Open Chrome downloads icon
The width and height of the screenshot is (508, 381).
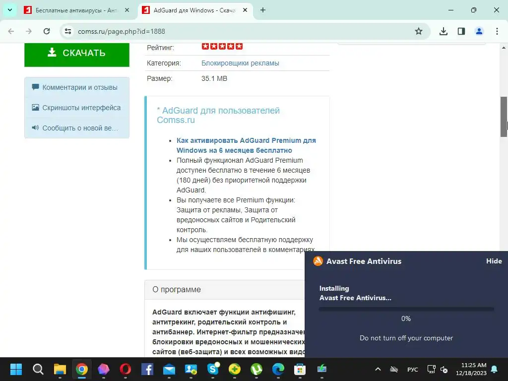click(444, 31)
